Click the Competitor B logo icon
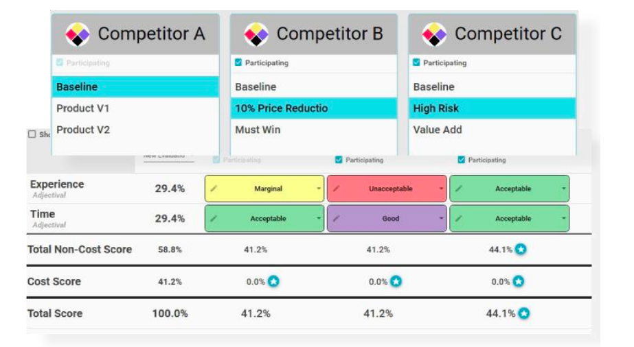The image size is (634, 347). tap(256, 34)
